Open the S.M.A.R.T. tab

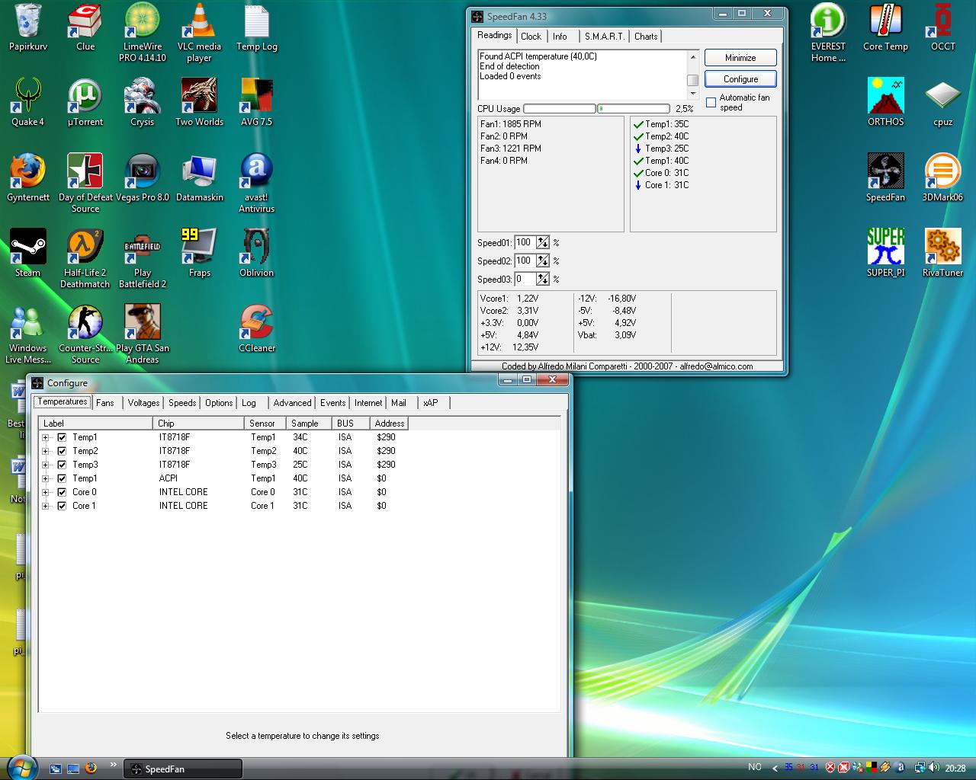click(604, 37)
